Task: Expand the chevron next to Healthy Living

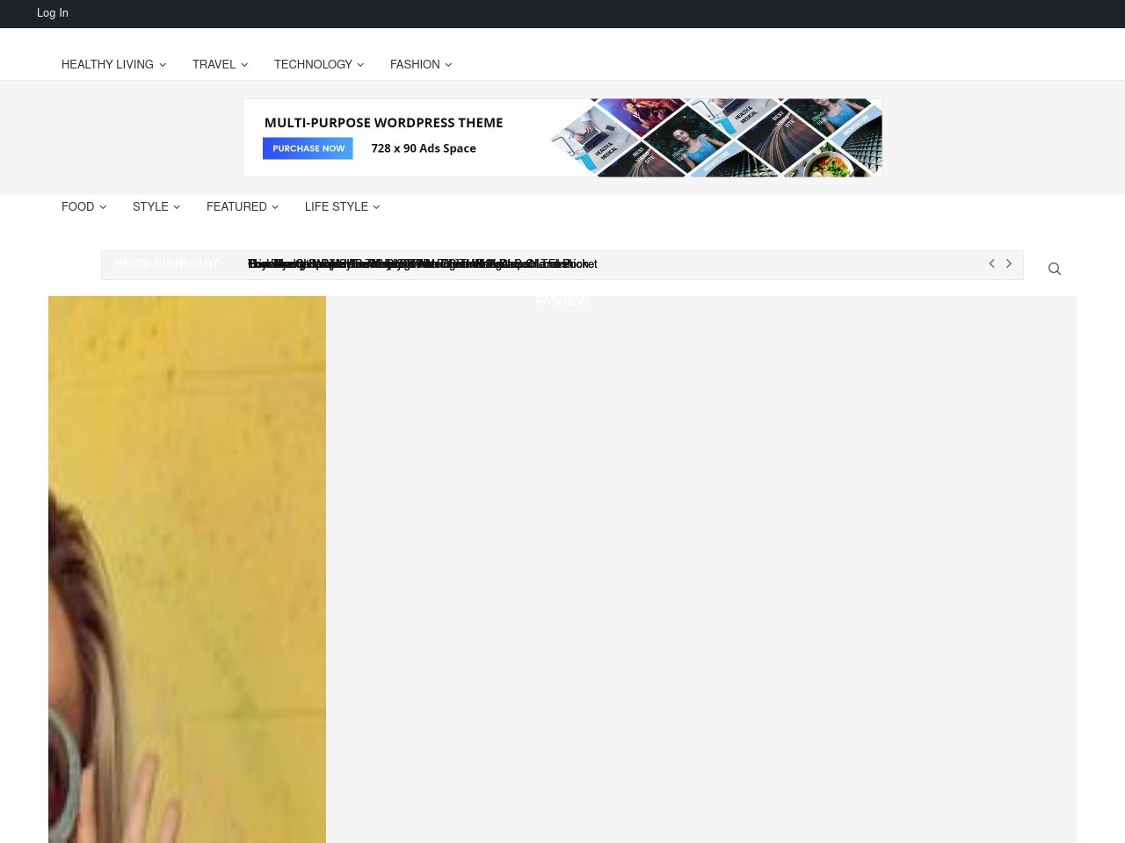Action: coord(163,65)
